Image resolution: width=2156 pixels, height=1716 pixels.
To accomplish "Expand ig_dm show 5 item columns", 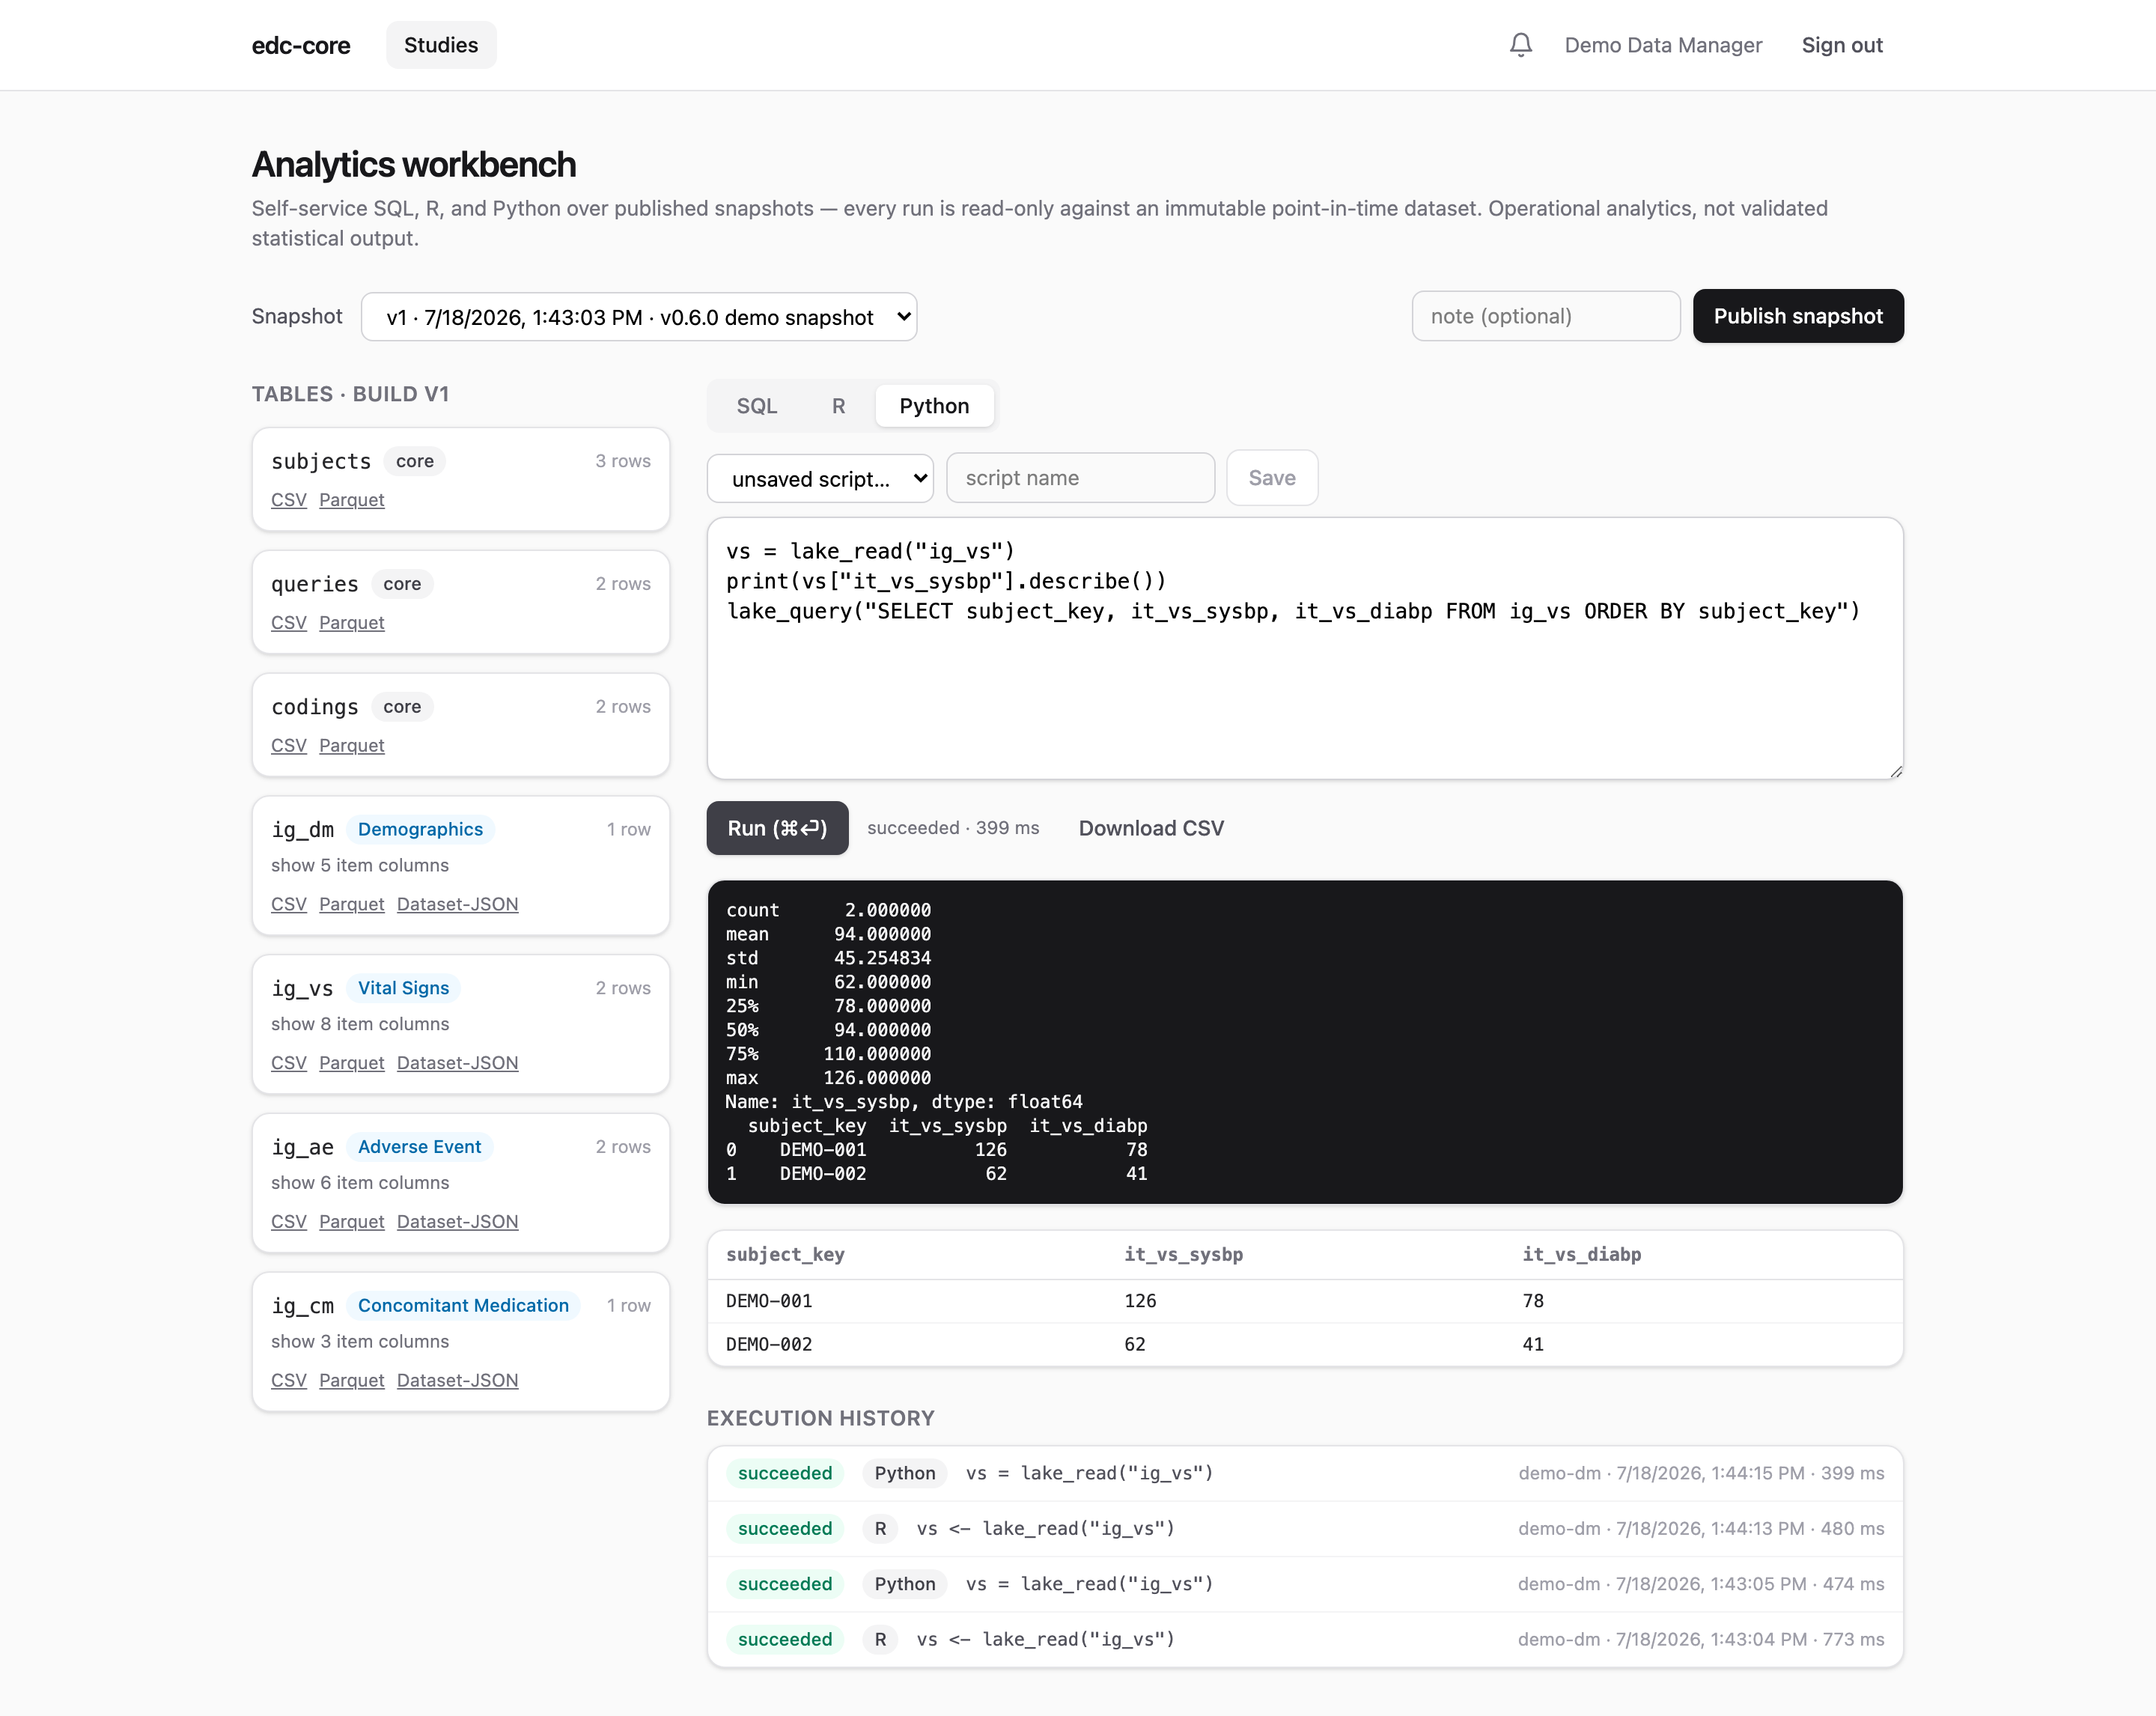I will [360, 865].
